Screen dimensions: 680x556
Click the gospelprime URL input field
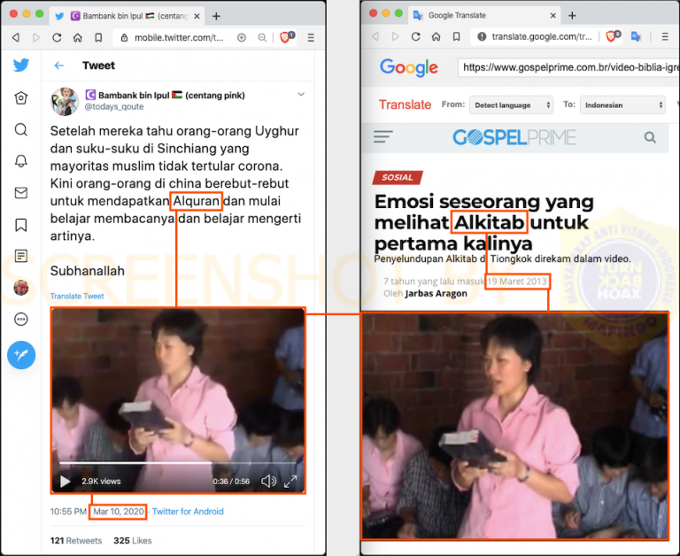coord(568,67)
